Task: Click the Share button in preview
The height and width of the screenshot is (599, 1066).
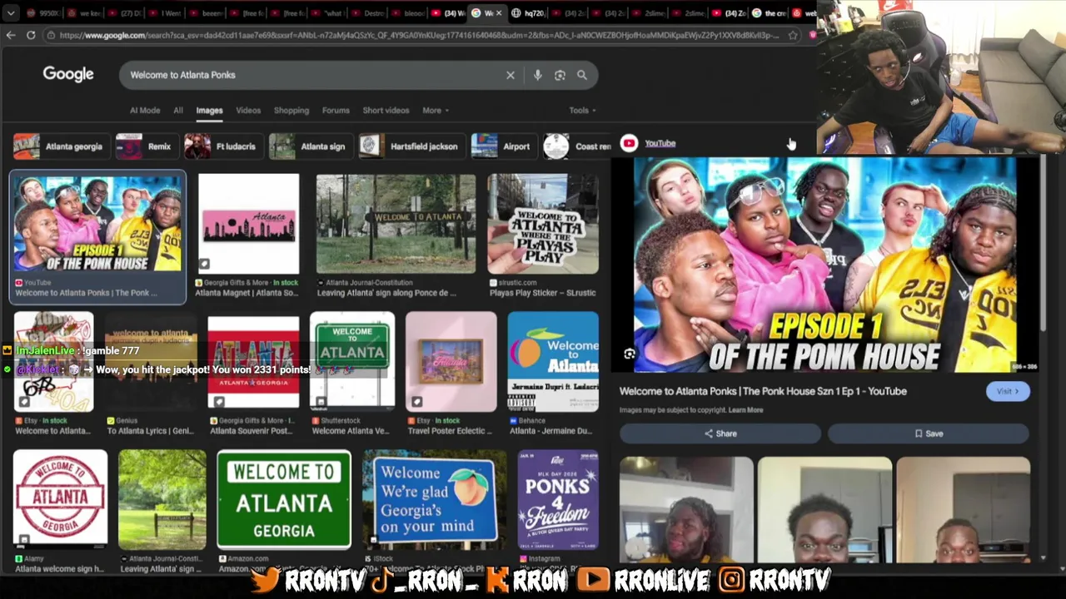Action: point(720,433)
